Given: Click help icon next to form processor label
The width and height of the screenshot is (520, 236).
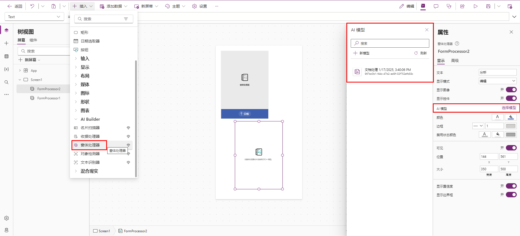Looking at the screenshot, I should pyautogui.click(x=457, y=44).
